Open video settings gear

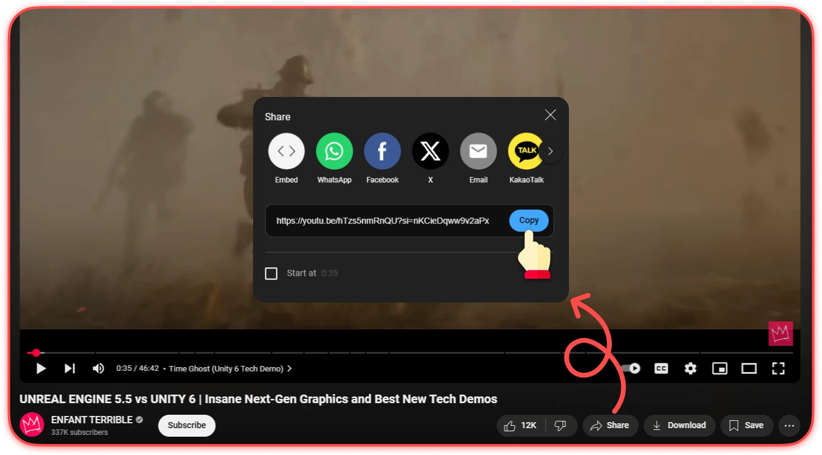click(x=690, y=368)
